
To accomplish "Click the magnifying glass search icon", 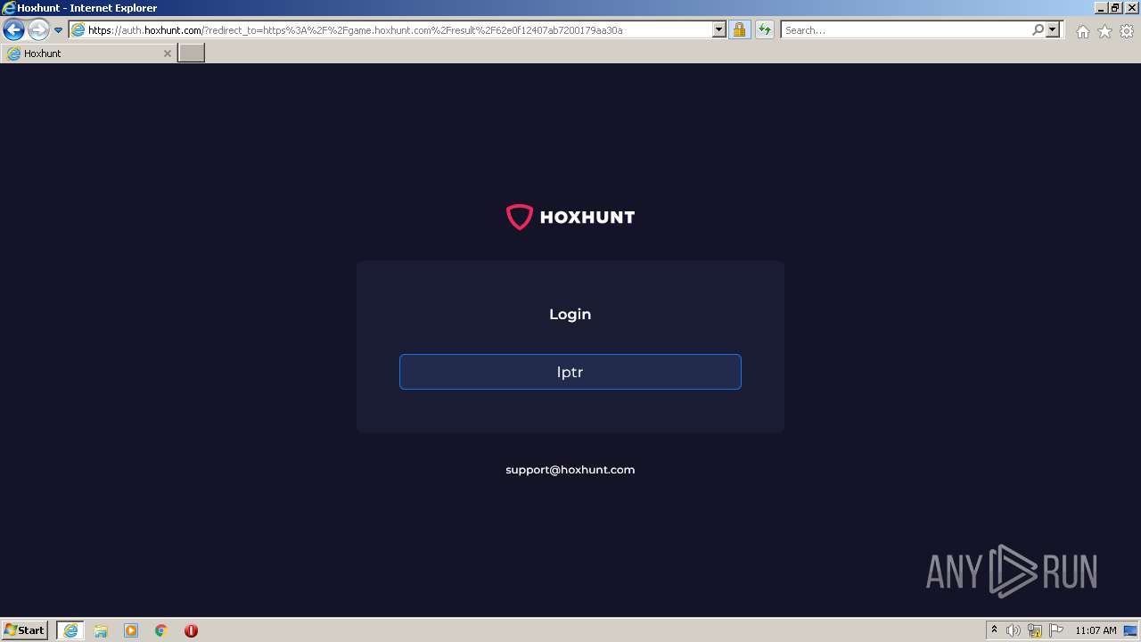I will pos(1038,30).
